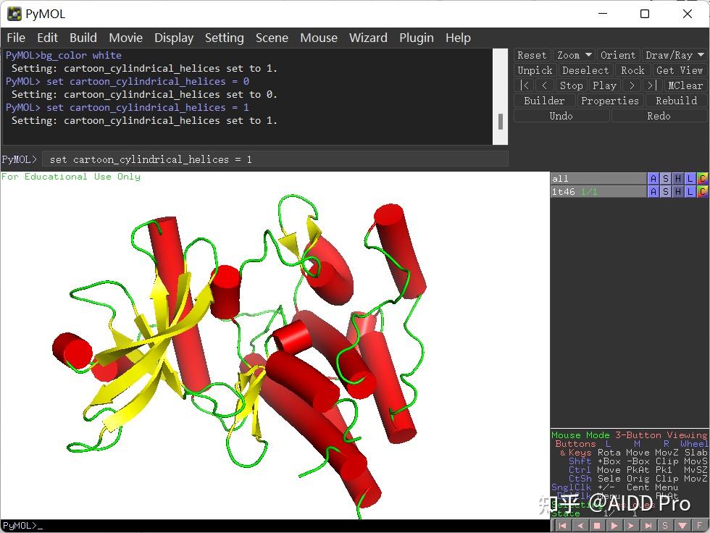
Task: Expand the Draw/Ray dropdown
Action: coord(674,55)
